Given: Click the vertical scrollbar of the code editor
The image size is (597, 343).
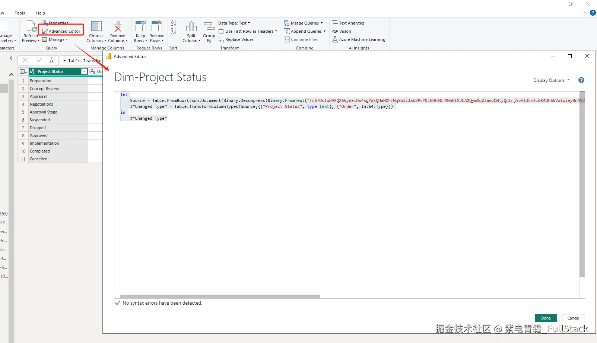Looking at the screenshot, I should 582,185.
